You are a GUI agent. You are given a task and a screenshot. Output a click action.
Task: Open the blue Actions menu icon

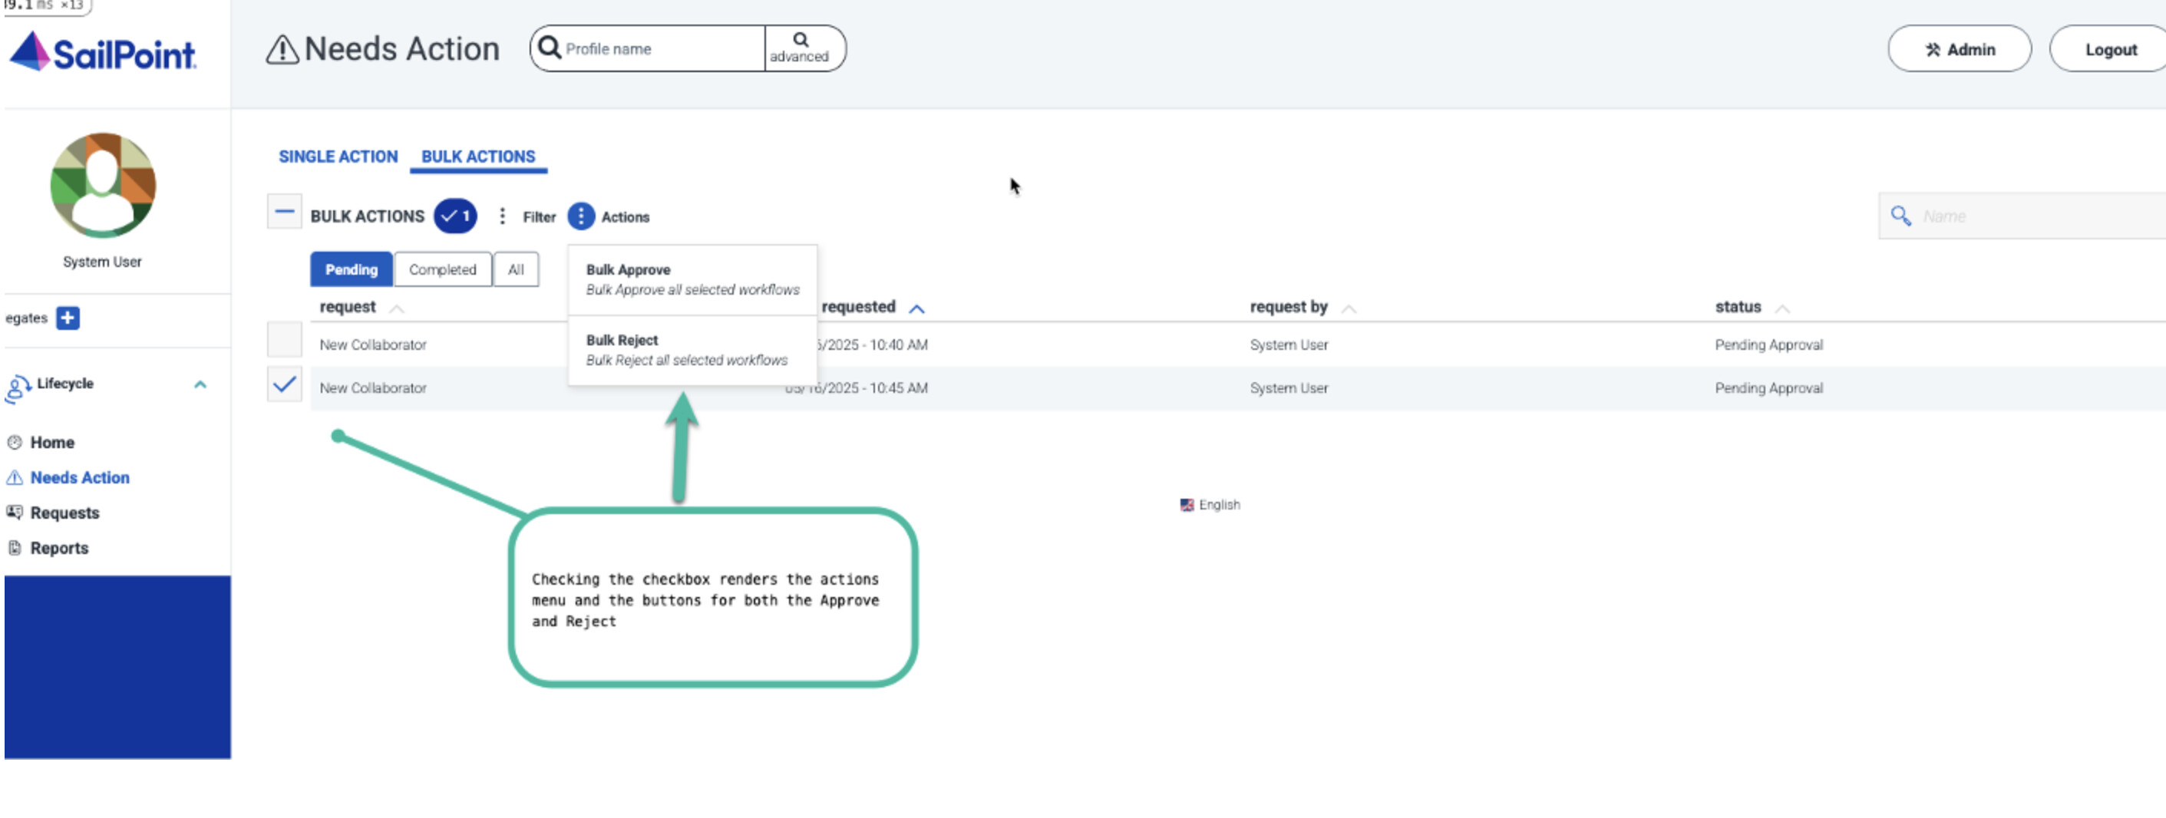pyautogui.click(x=581, y=216)
